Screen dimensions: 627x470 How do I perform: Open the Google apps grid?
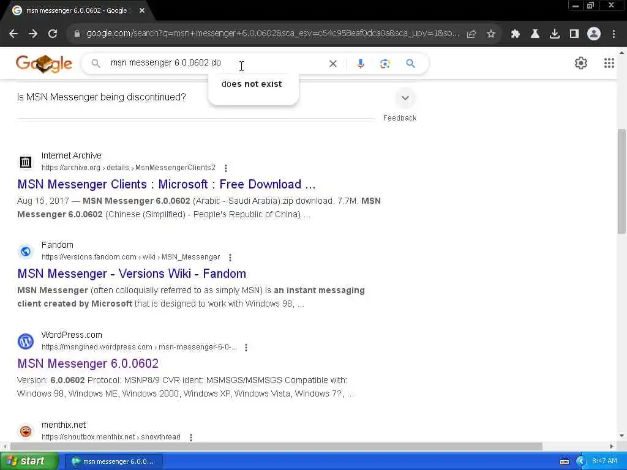tap(609, 63)
